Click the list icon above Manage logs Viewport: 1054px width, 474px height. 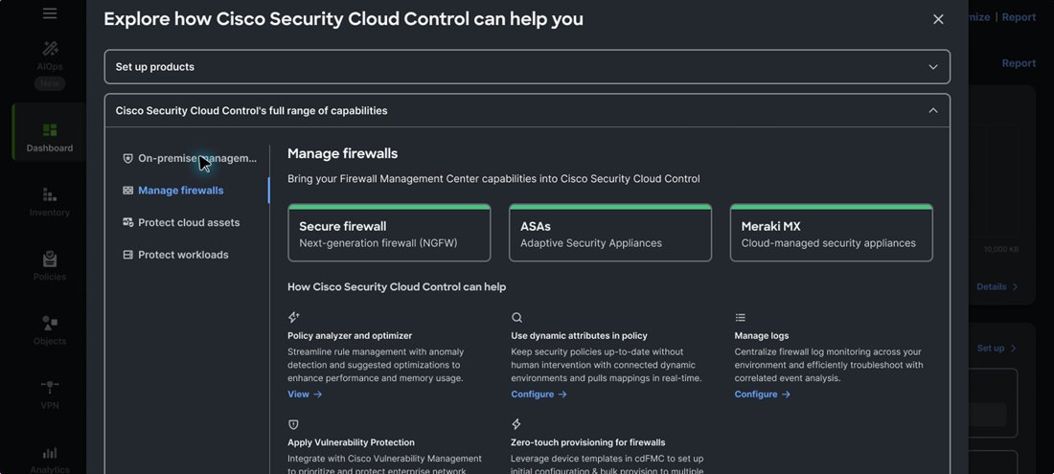tap(740, 318)
